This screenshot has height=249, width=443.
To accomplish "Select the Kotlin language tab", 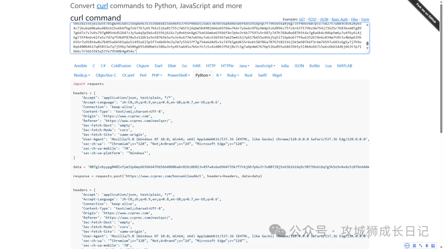I will click(x=315, y=66).
